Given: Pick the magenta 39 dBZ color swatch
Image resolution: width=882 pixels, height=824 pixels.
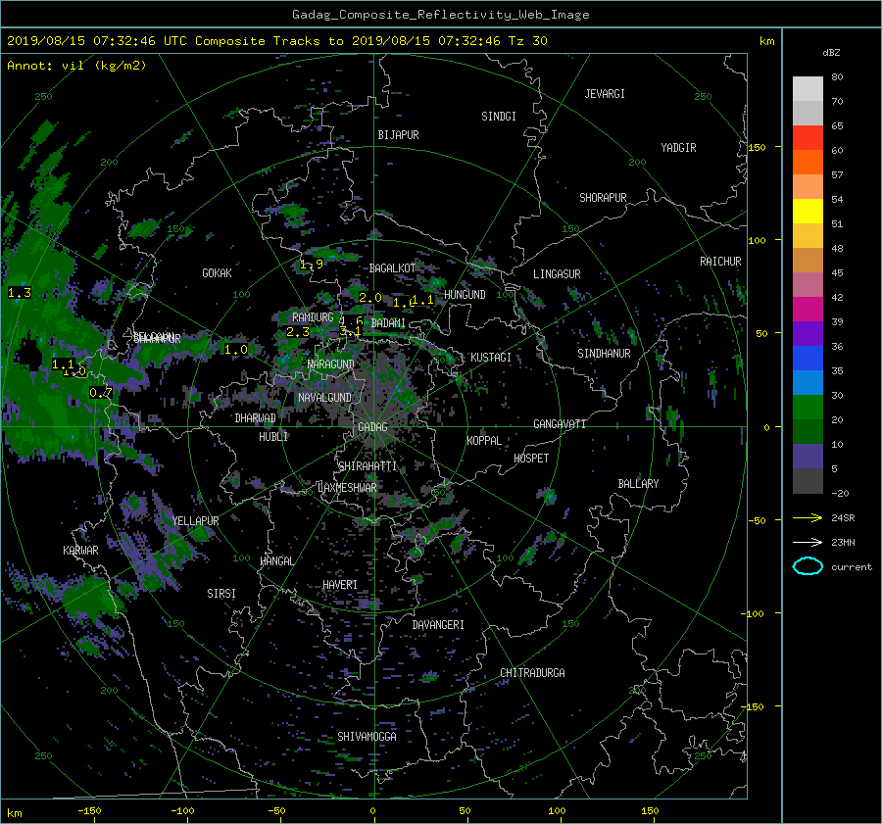Looking at the screenshot, I should click(808, 309).
